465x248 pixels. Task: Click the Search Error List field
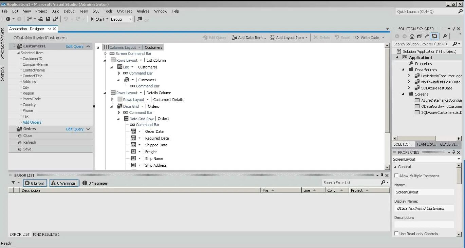pyautogui.click(x=351, y=183)
